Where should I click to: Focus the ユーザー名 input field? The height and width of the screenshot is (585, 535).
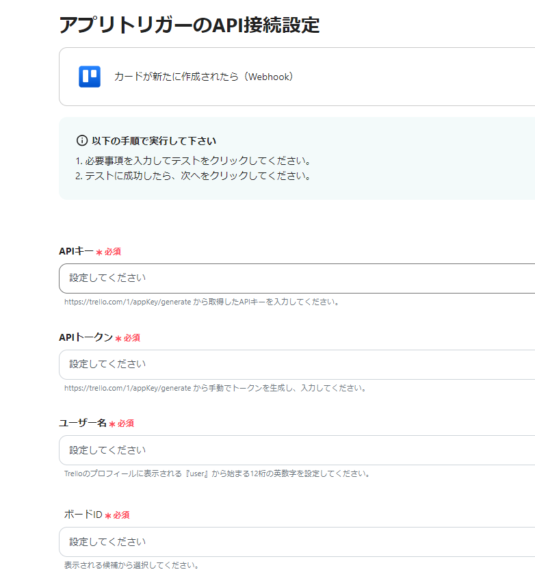tap(297, 450)
